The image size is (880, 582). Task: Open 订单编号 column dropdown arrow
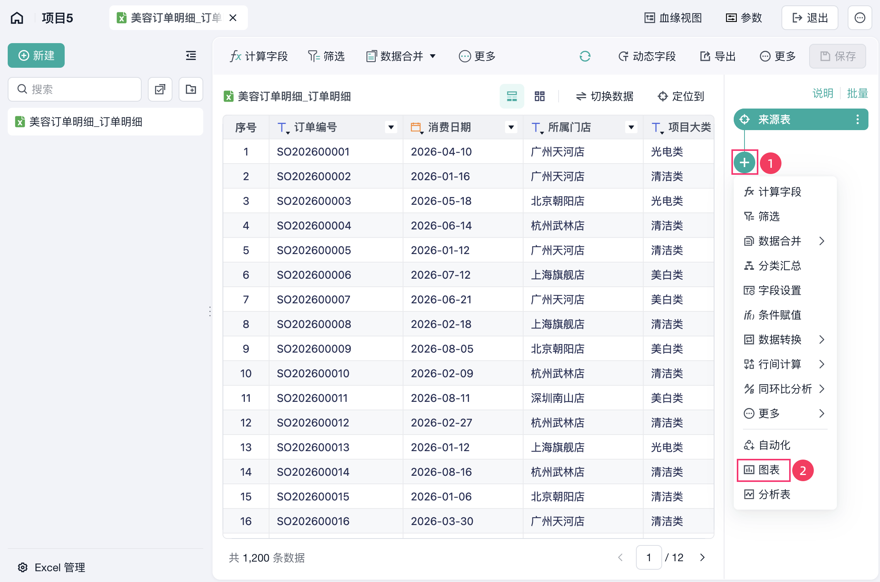click(x=391, y=127)
